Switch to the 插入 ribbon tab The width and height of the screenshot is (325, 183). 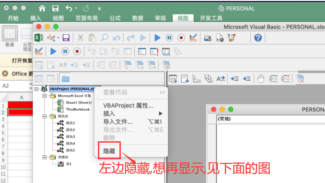(36, 18)
